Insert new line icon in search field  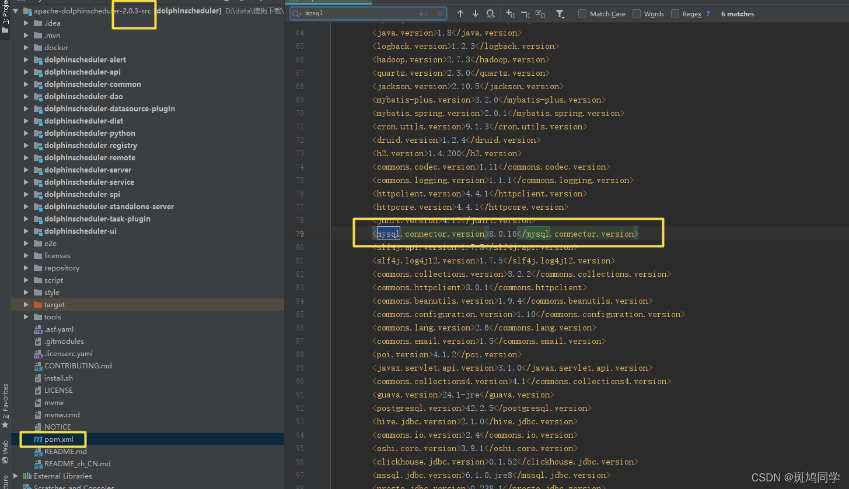(424, 13)
